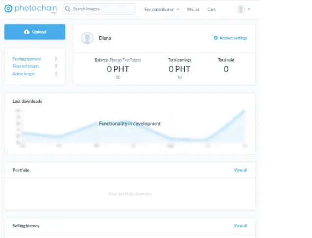Click the Last downloads heading
This screenshot has height=238, width=312.
click(x=27, y=101)
